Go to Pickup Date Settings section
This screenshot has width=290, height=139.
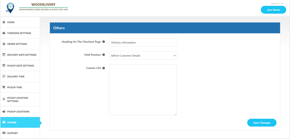20,66
